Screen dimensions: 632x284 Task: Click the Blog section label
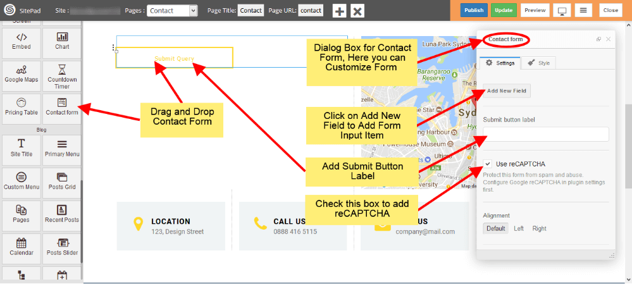[x=42, y=130]
